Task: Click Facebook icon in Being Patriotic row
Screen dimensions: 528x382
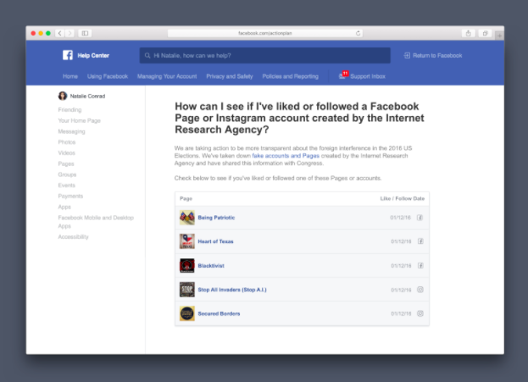Action: [420, 218]
